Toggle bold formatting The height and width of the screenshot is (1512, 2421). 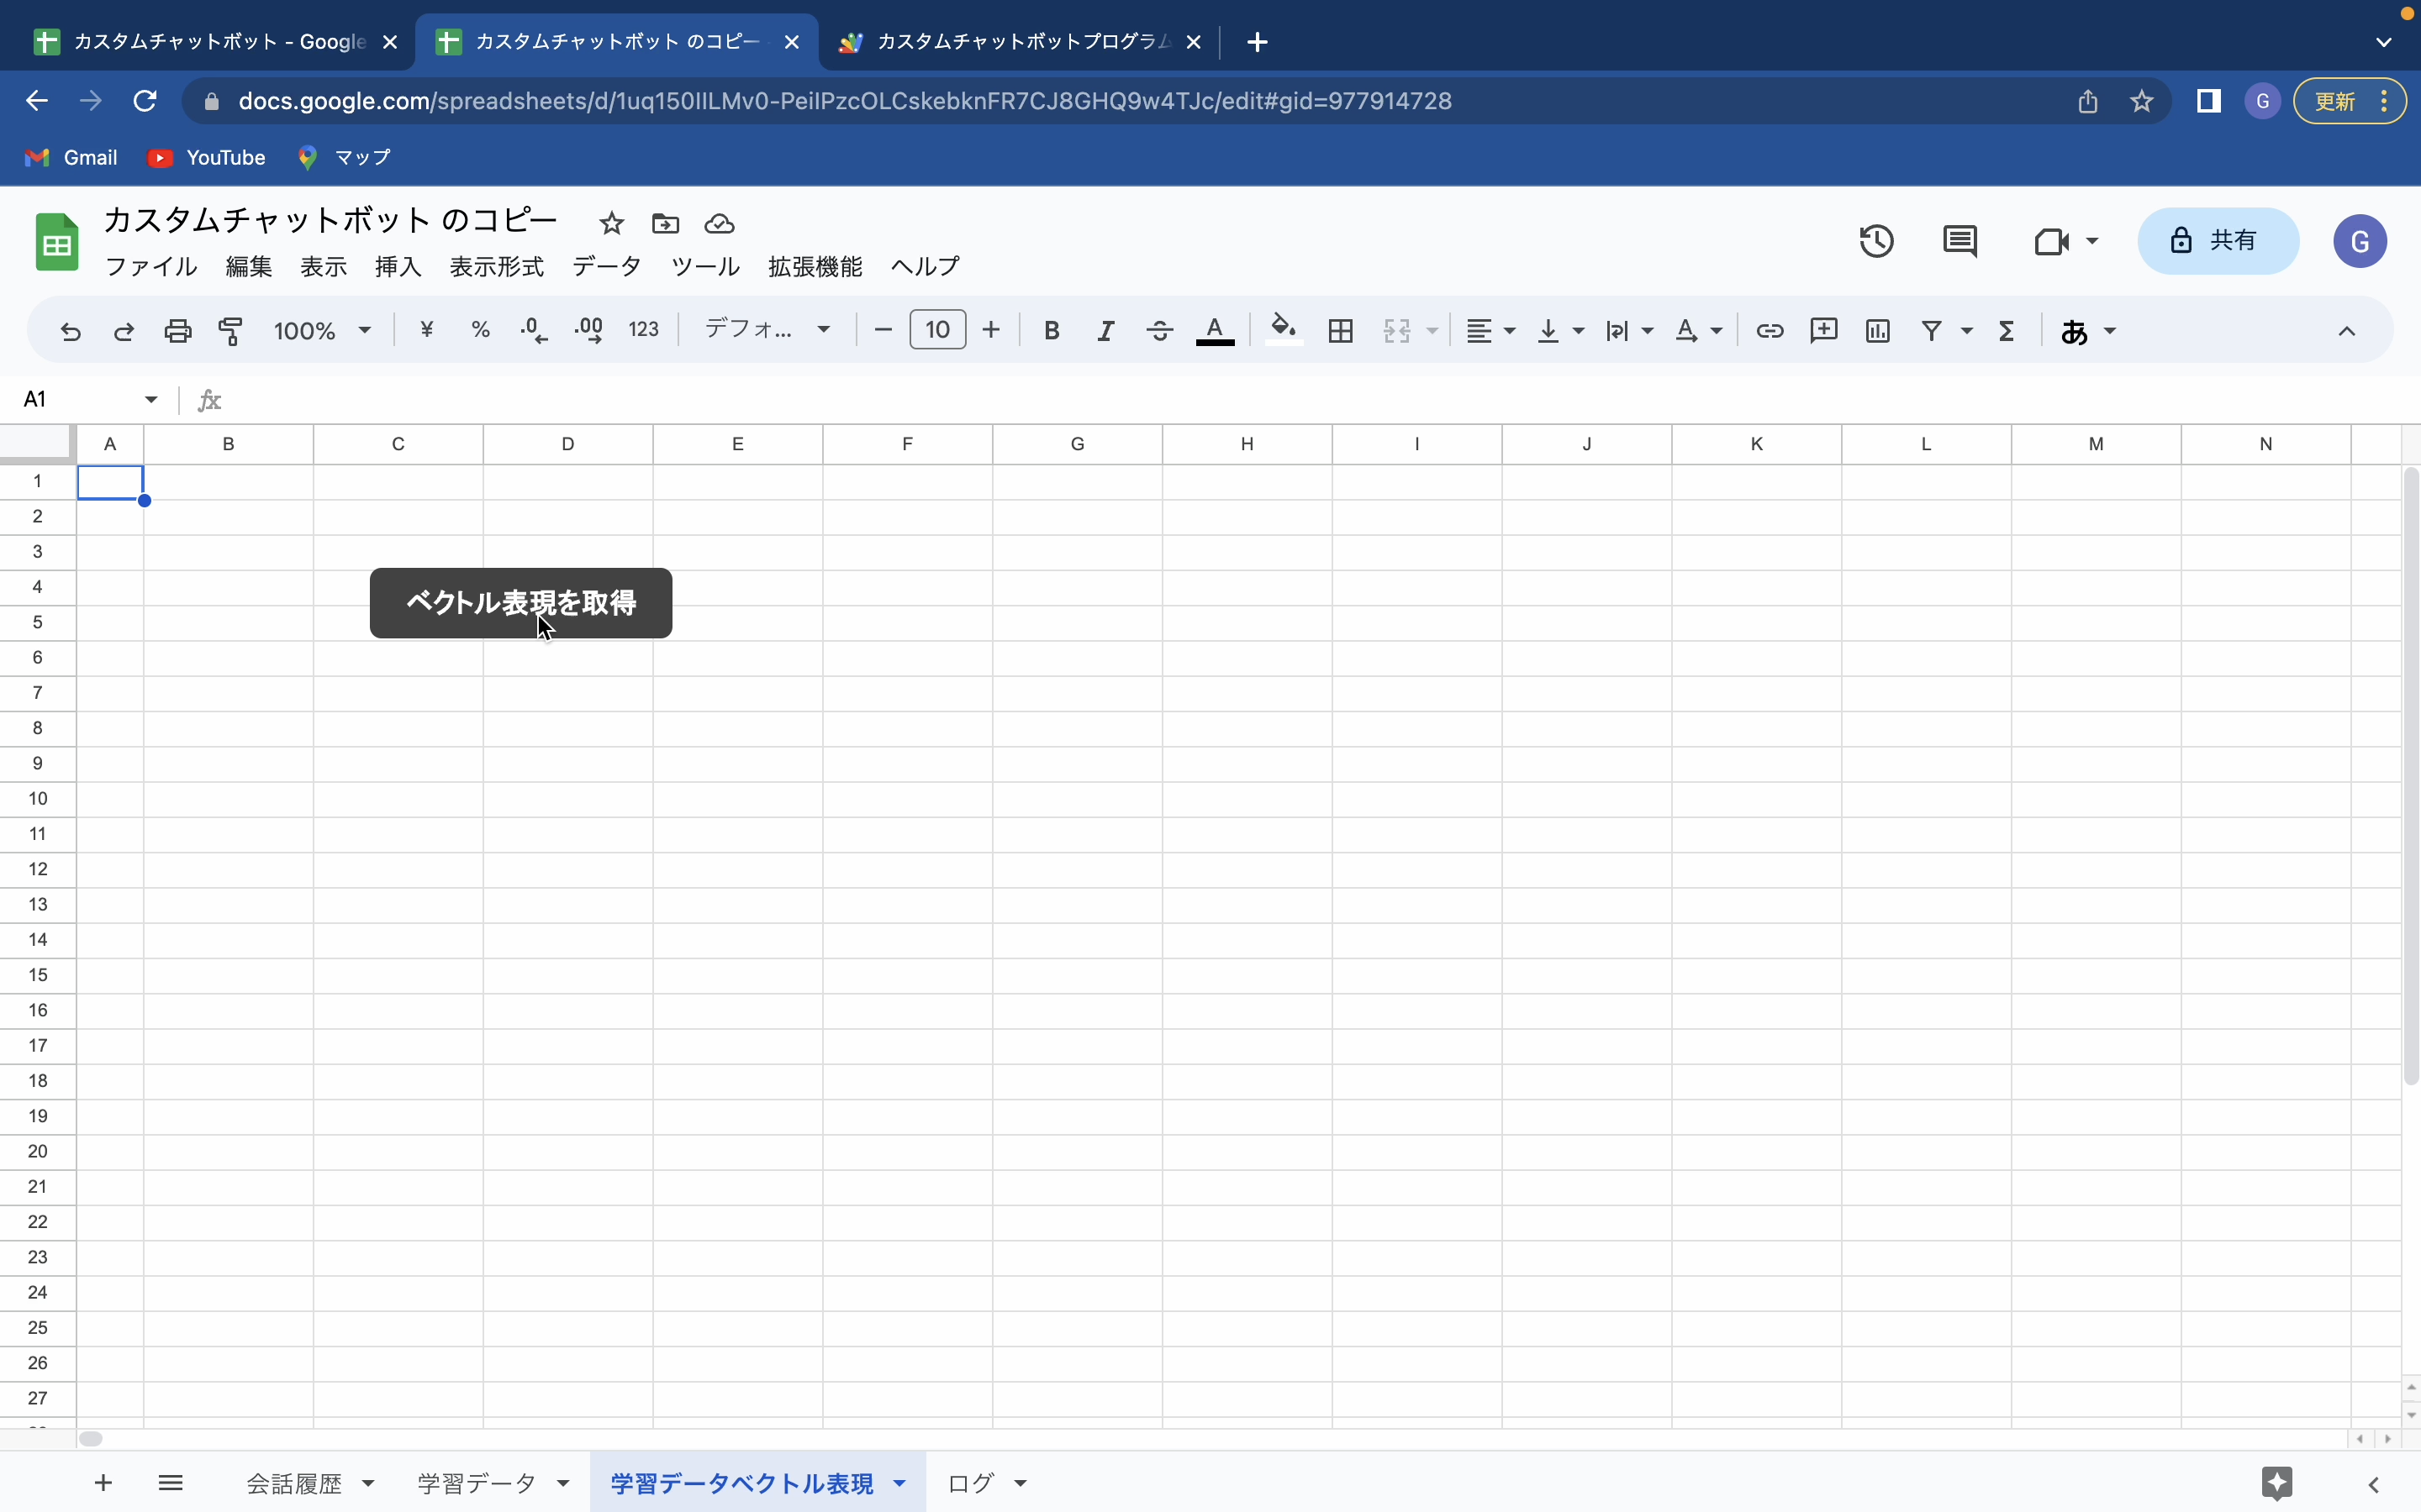1051,330
